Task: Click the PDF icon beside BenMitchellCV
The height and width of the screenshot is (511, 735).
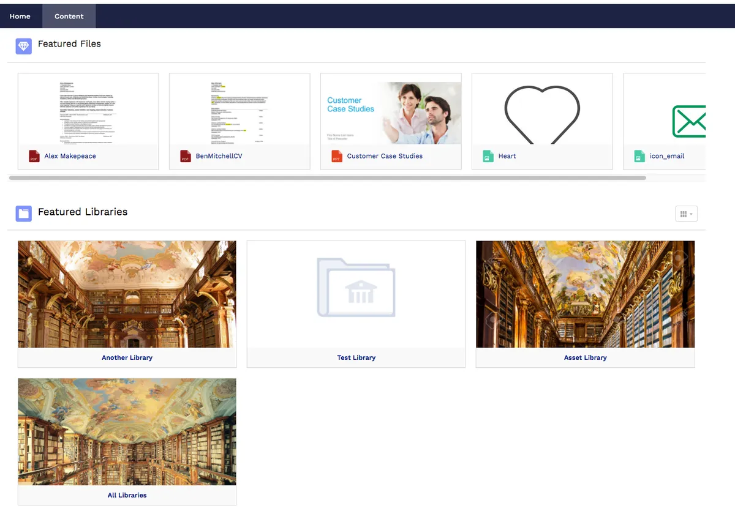Action: point(185,156)
